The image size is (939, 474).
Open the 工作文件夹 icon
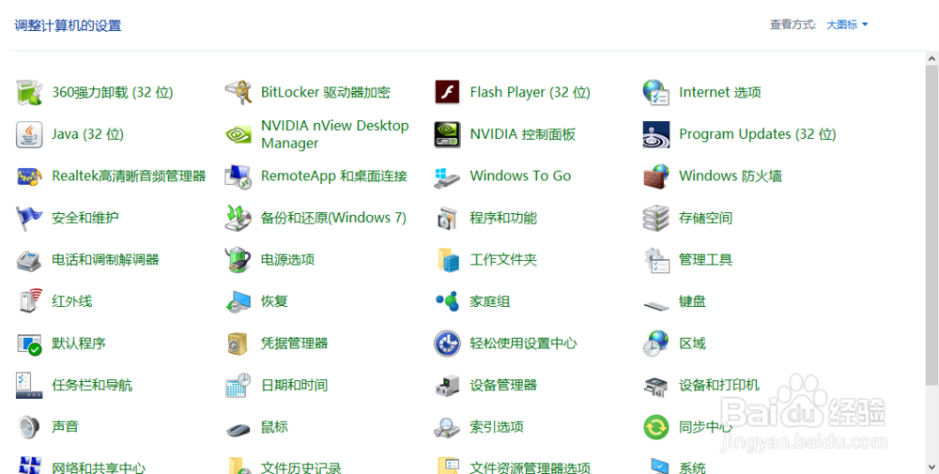447,260
